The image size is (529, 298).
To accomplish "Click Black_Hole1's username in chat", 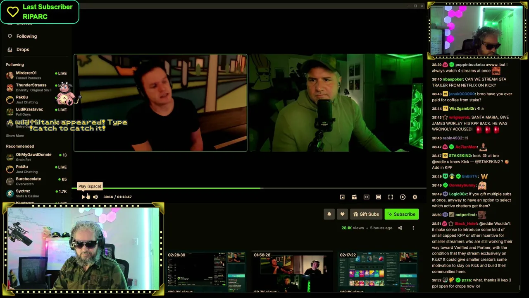I will coord(466,223).
